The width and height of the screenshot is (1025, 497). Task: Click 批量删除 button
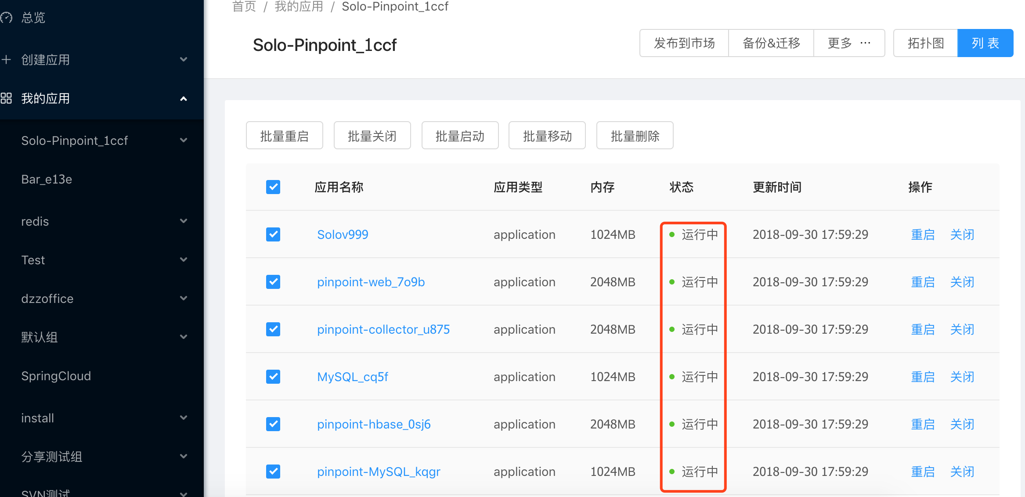tap(635, 136)
